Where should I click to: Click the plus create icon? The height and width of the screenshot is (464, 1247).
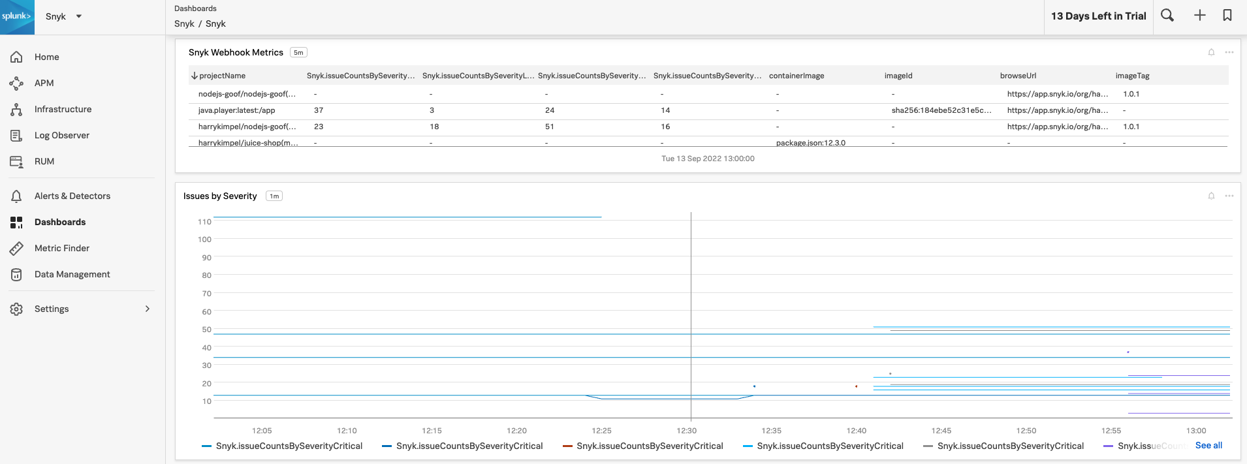[1200, 16]
